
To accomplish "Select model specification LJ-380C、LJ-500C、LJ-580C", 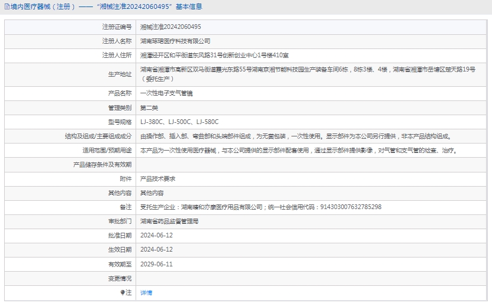I will pyautogui.click(x=179, y=122).
